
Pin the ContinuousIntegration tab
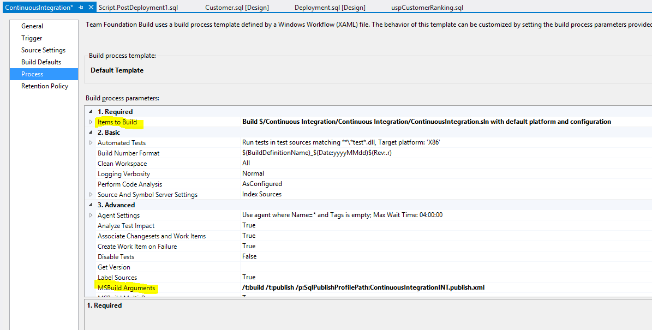[x=81, y=8]
